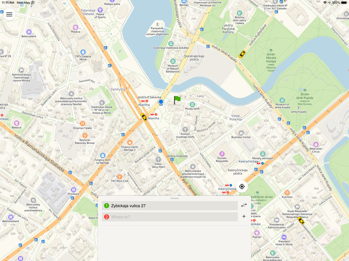
Task: Tap the Dvorets Respubliki music icon
Action: 222,154
